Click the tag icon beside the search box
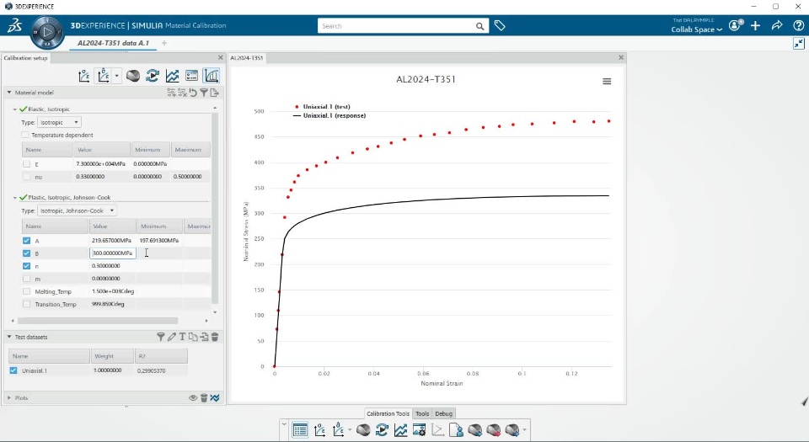Viewport: 809px width, 442px height. [x=500, y=25]
